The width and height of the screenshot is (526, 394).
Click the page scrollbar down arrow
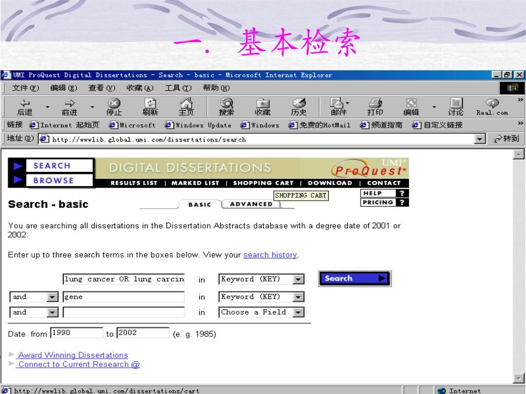519,378
